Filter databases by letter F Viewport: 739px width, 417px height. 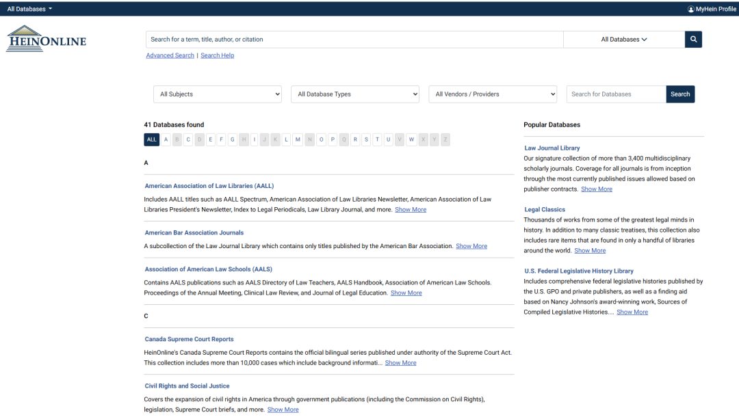click(222, 139)
